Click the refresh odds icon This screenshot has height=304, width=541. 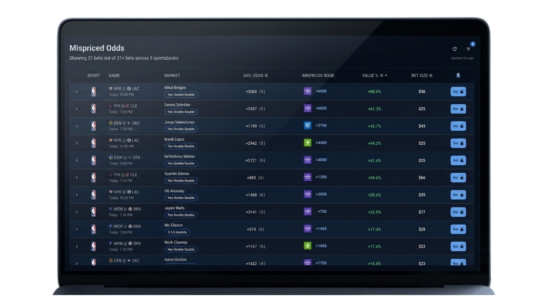[x=454, y=49]
